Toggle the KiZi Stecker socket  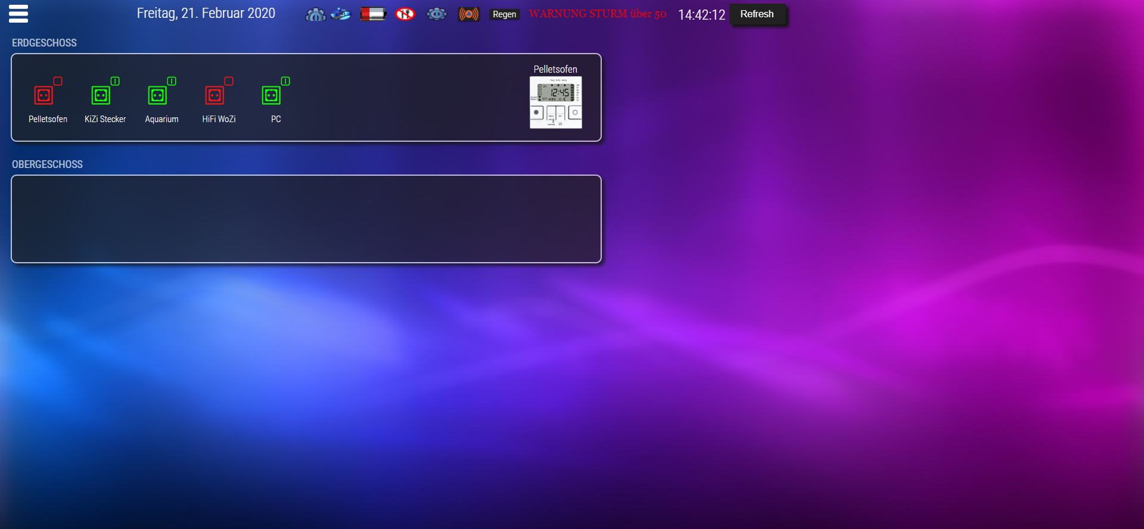pyautogui.click(x=101, y=95)
